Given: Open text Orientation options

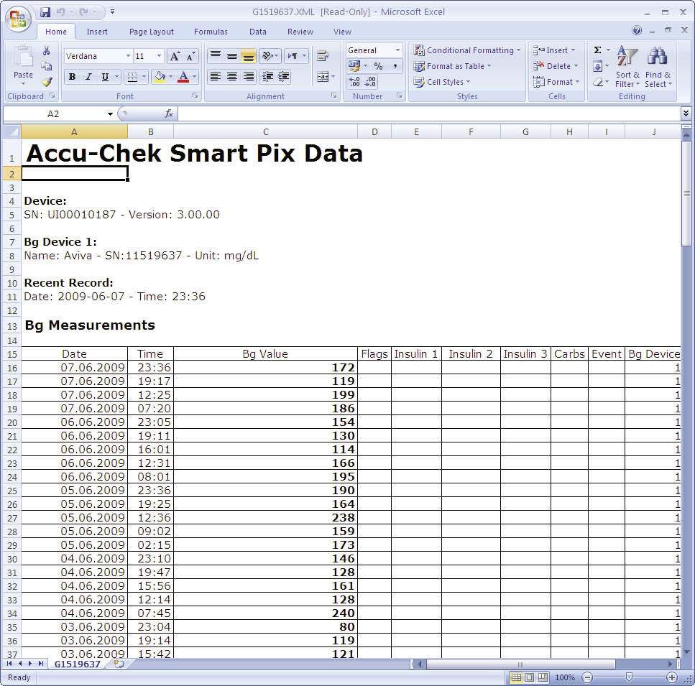Looking at the screenshot, I should (269, 56).
